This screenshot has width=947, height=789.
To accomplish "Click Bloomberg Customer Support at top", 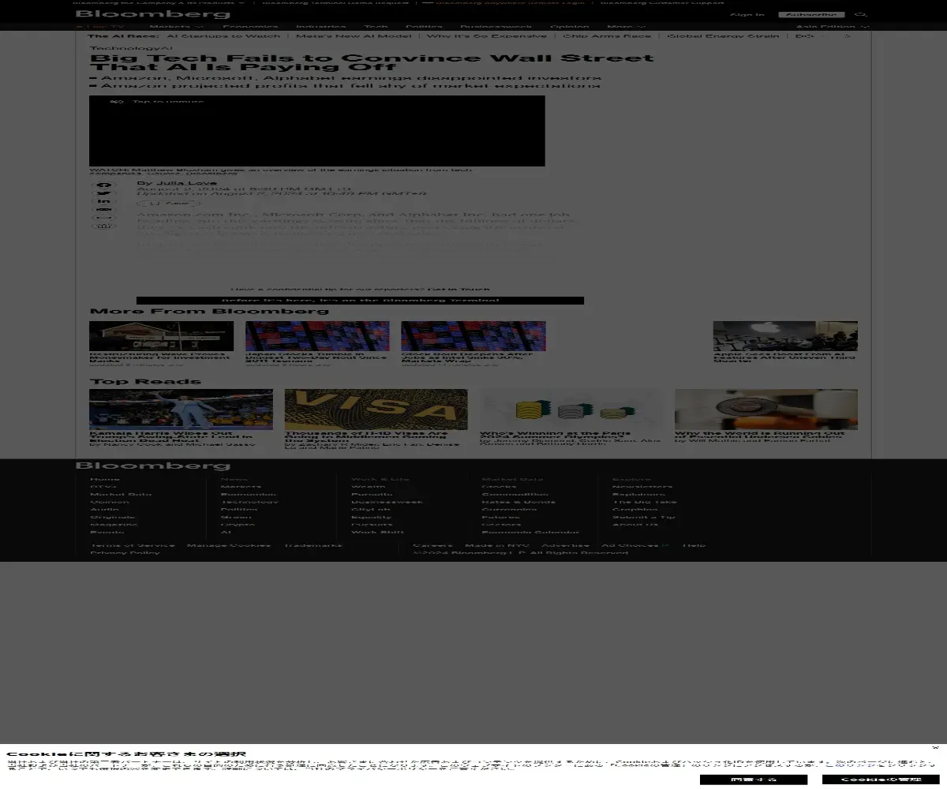I will 661,2.
